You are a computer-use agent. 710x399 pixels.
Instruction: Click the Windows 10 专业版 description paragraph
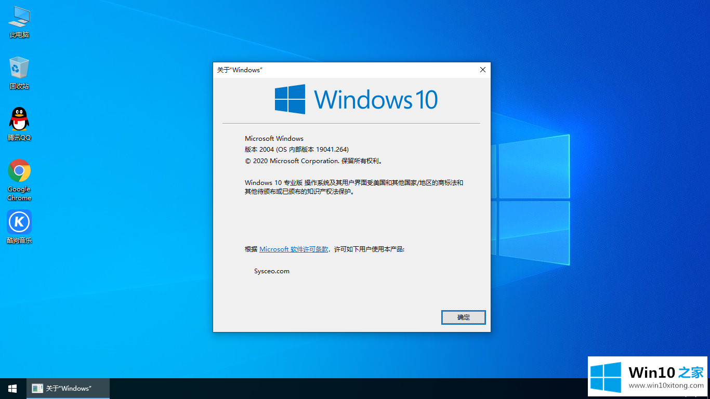(x=354, y=187)
